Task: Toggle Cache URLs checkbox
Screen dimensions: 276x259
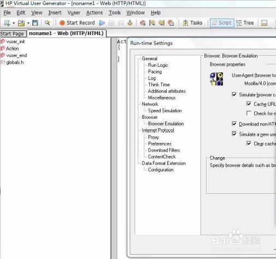Action: (x=249, y=103)
